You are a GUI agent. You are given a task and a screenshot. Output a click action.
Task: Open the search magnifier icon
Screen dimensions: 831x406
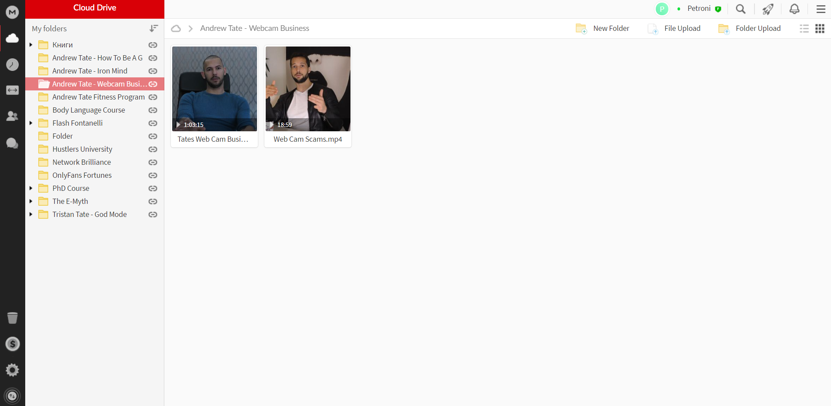tap(741, 9)
